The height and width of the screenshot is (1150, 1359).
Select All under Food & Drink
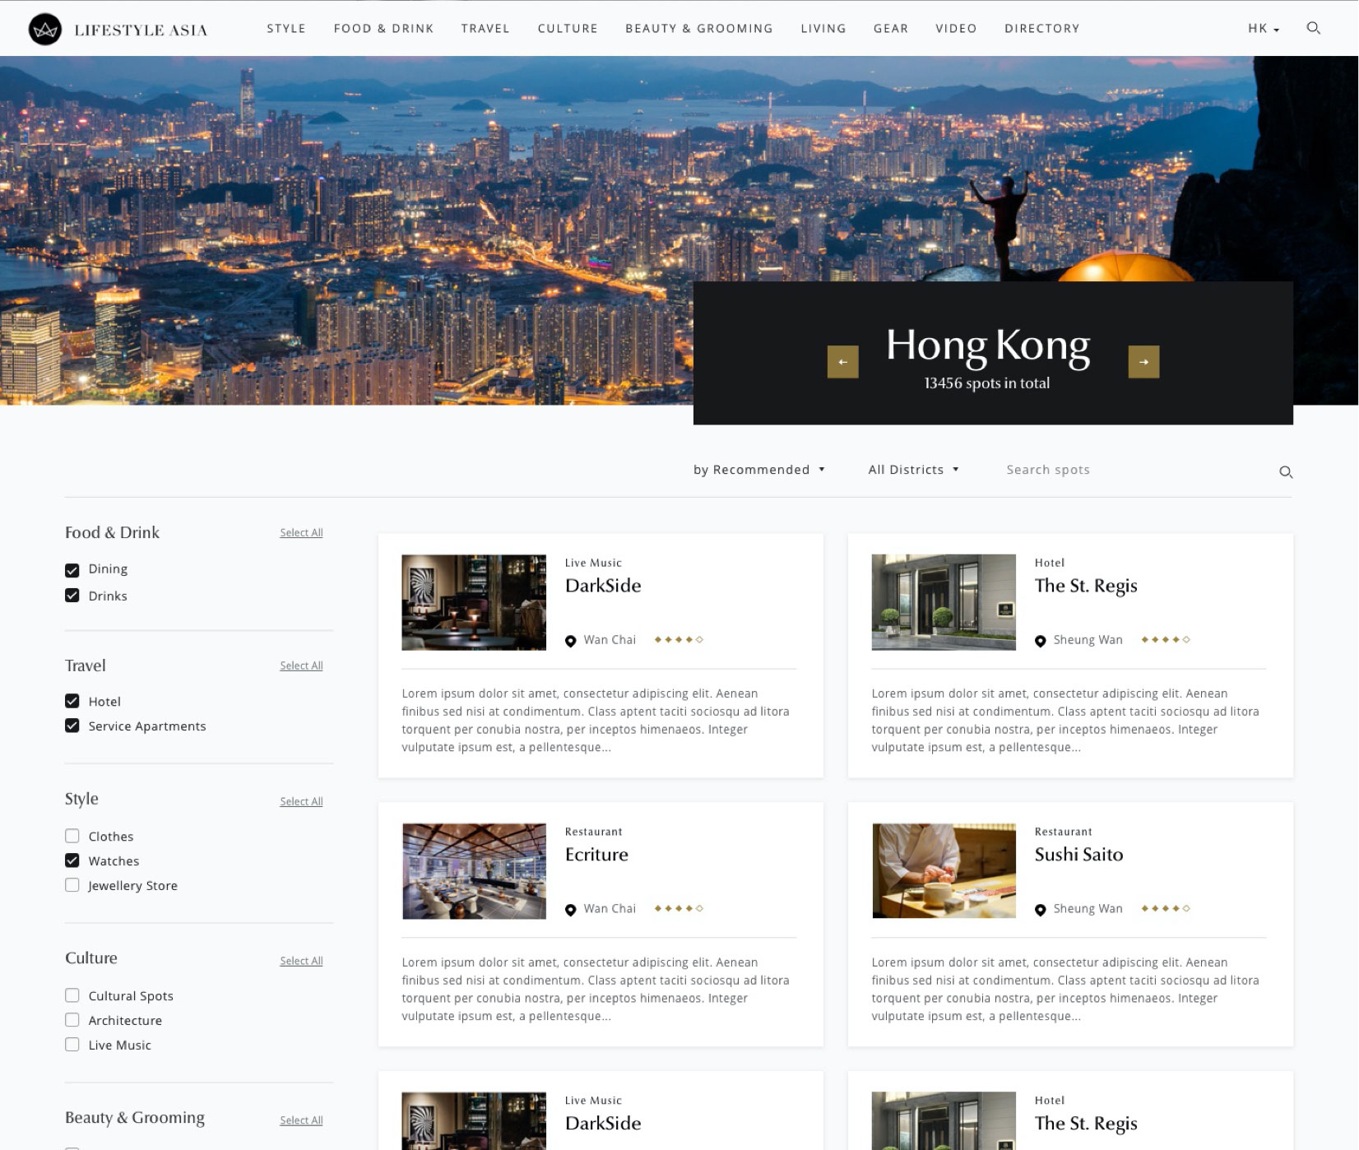(301, 533)
